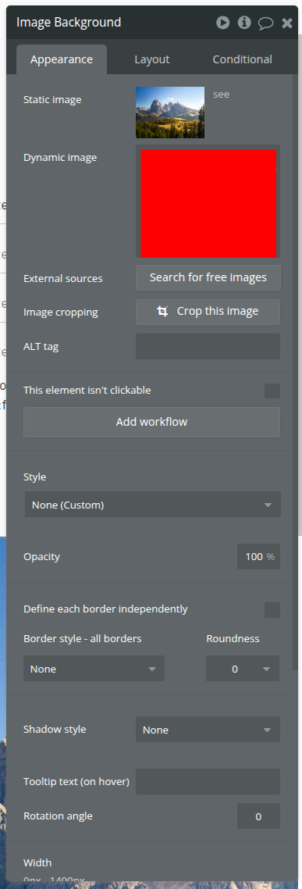Select the Appearance tab
This screenshot has height=889, width=302.
click(61, 59)
